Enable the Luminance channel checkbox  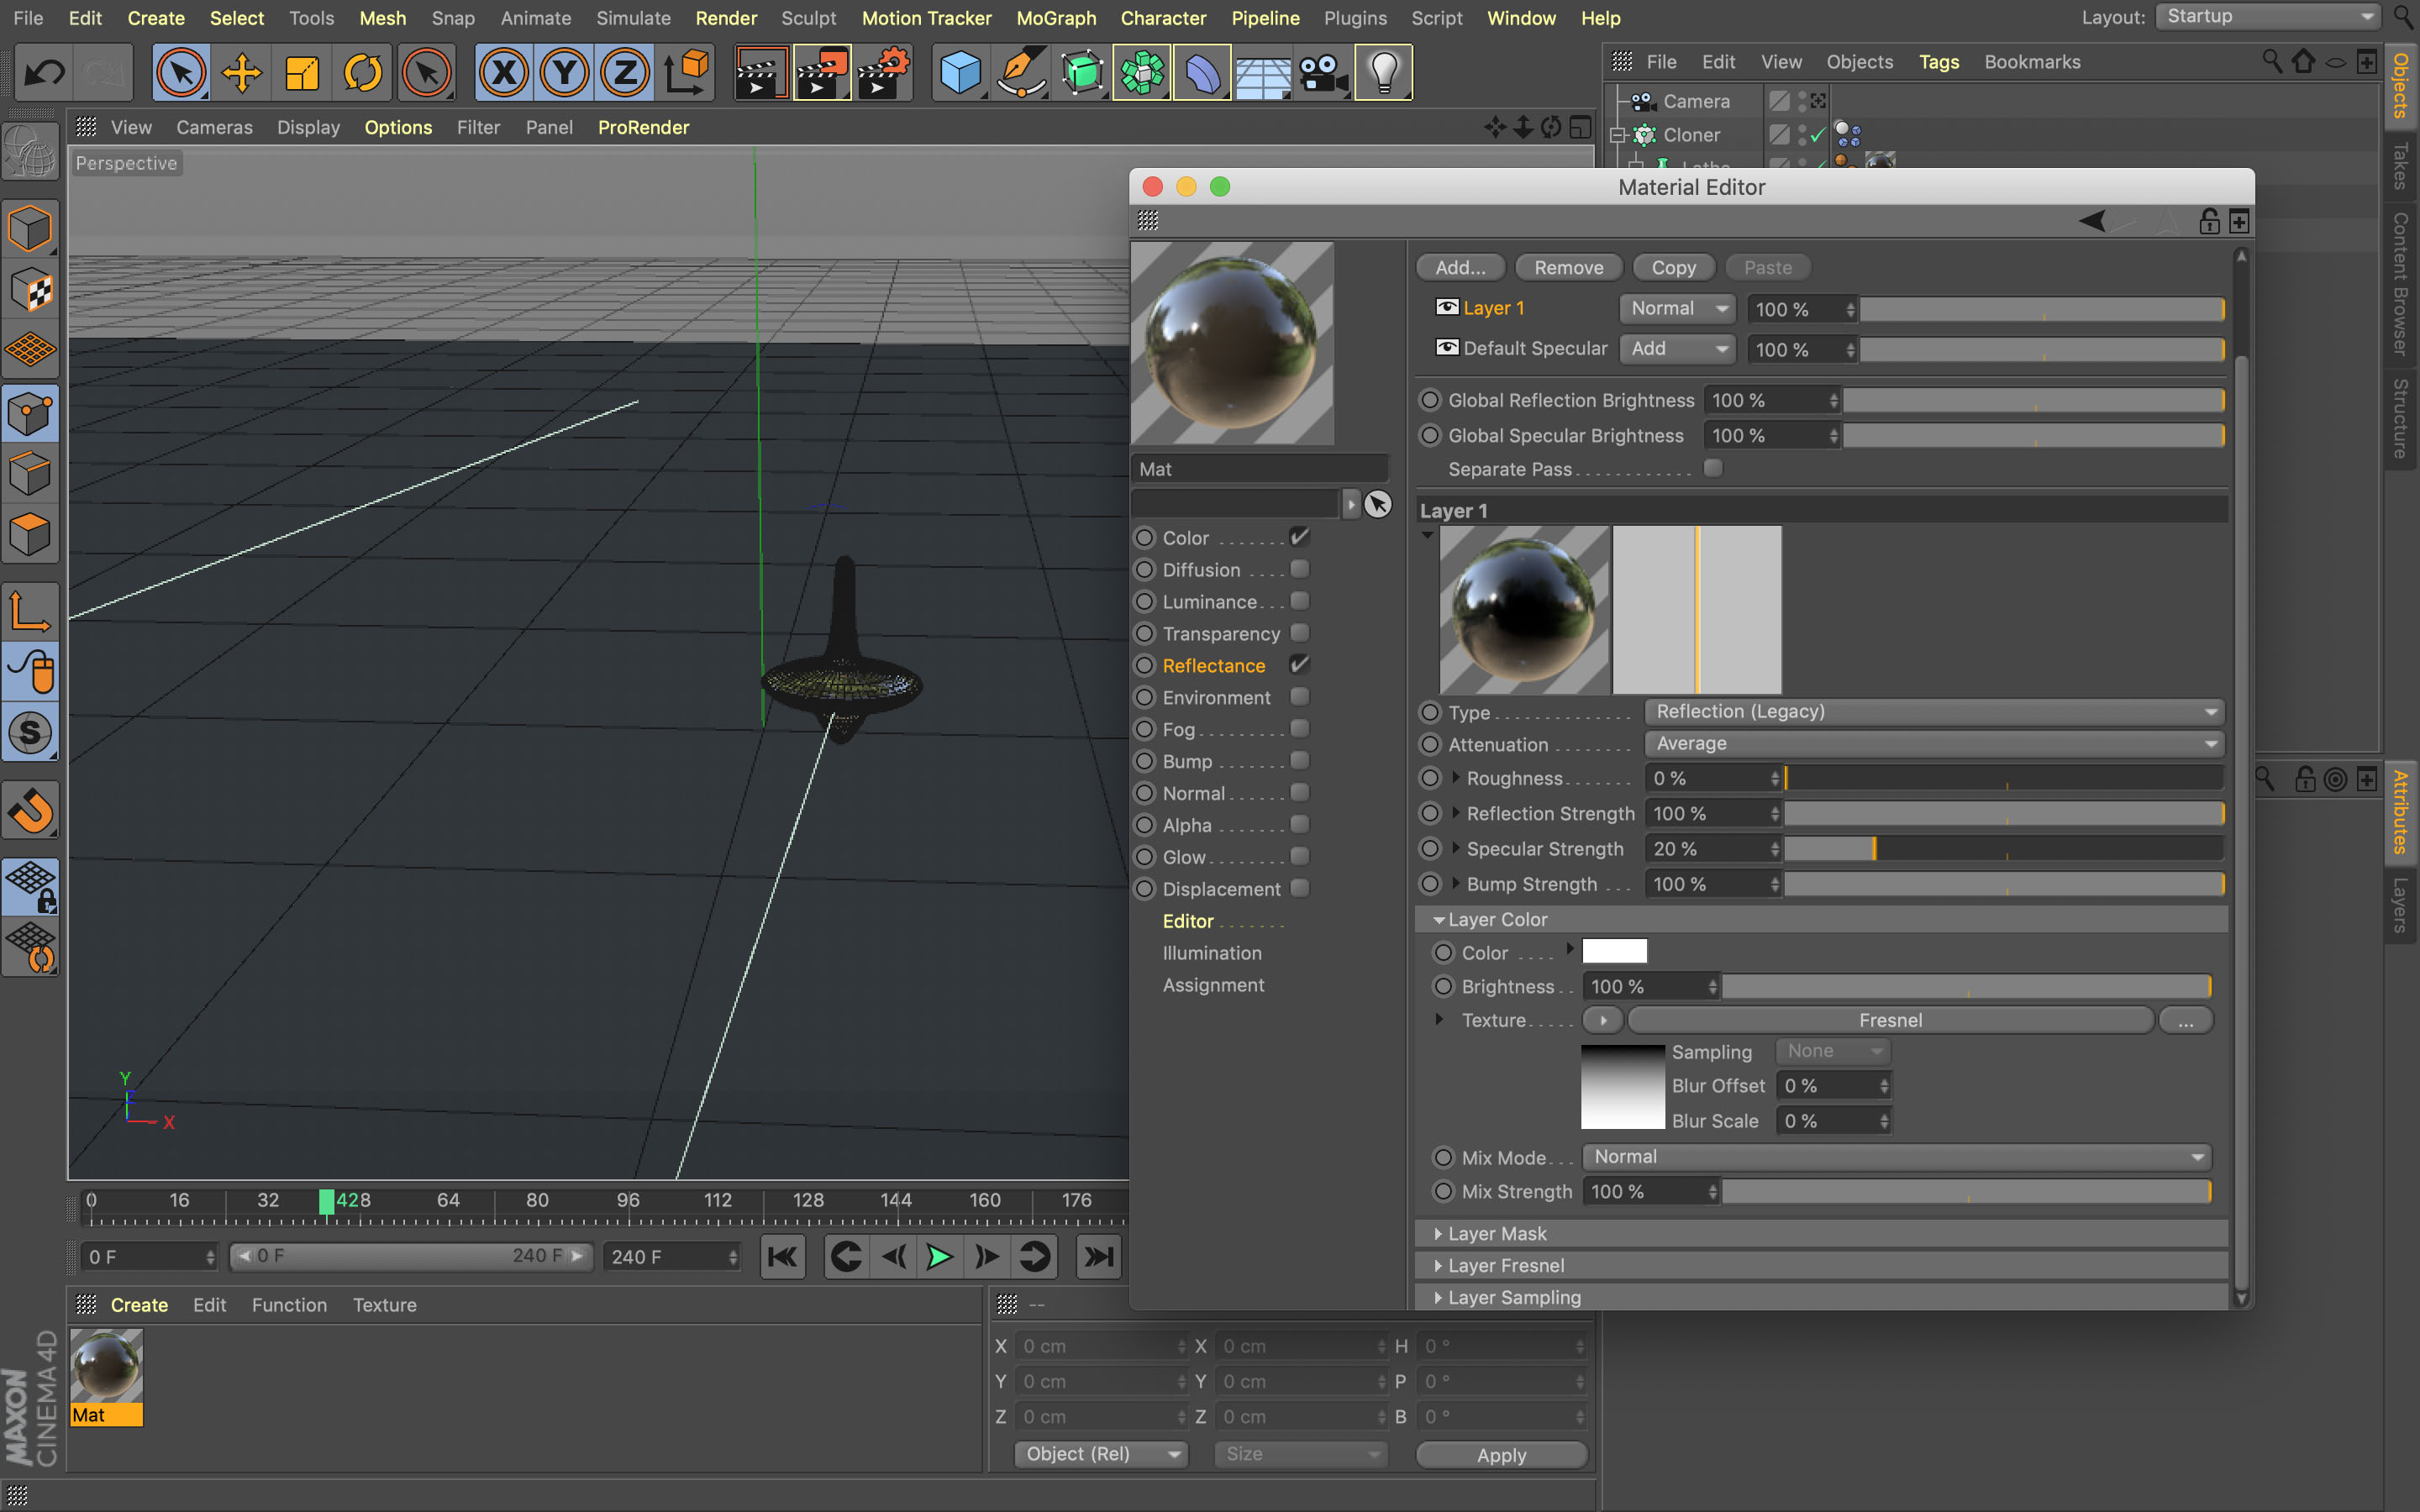pyautogui.click(x=1299, y=601)
